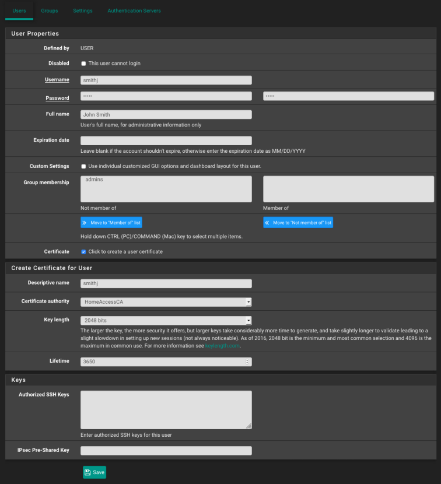This screenshot has height=484, width=441.
Task: Open the keylength.com link
Action: (x=222, y=346)
